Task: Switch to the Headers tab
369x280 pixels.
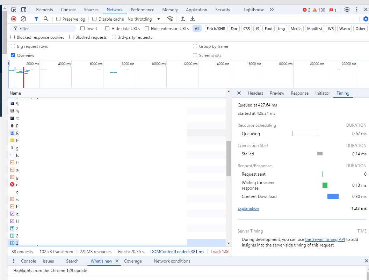Action: (x=255, y=93)
